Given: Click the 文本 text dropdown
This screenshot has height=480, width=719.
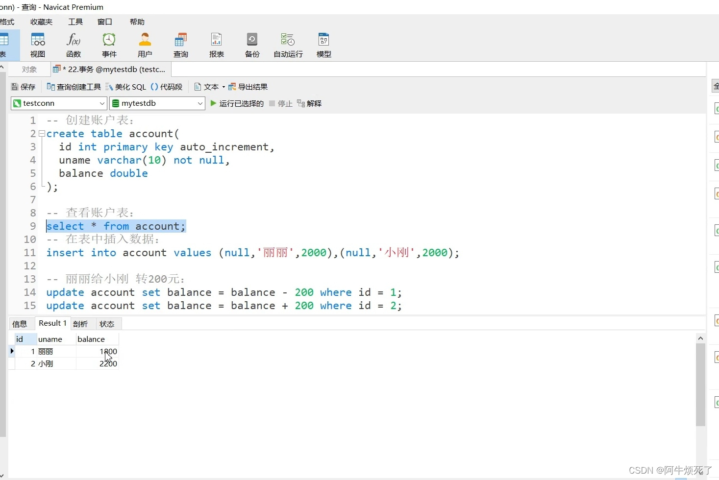Looking at the screenshot, I should tap(210, 87).
